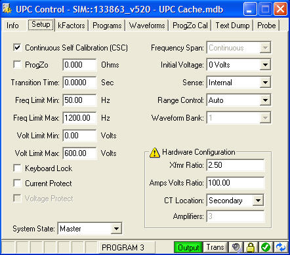Click the Amplifiers field showing 3
290x255 pixels.
236,216
